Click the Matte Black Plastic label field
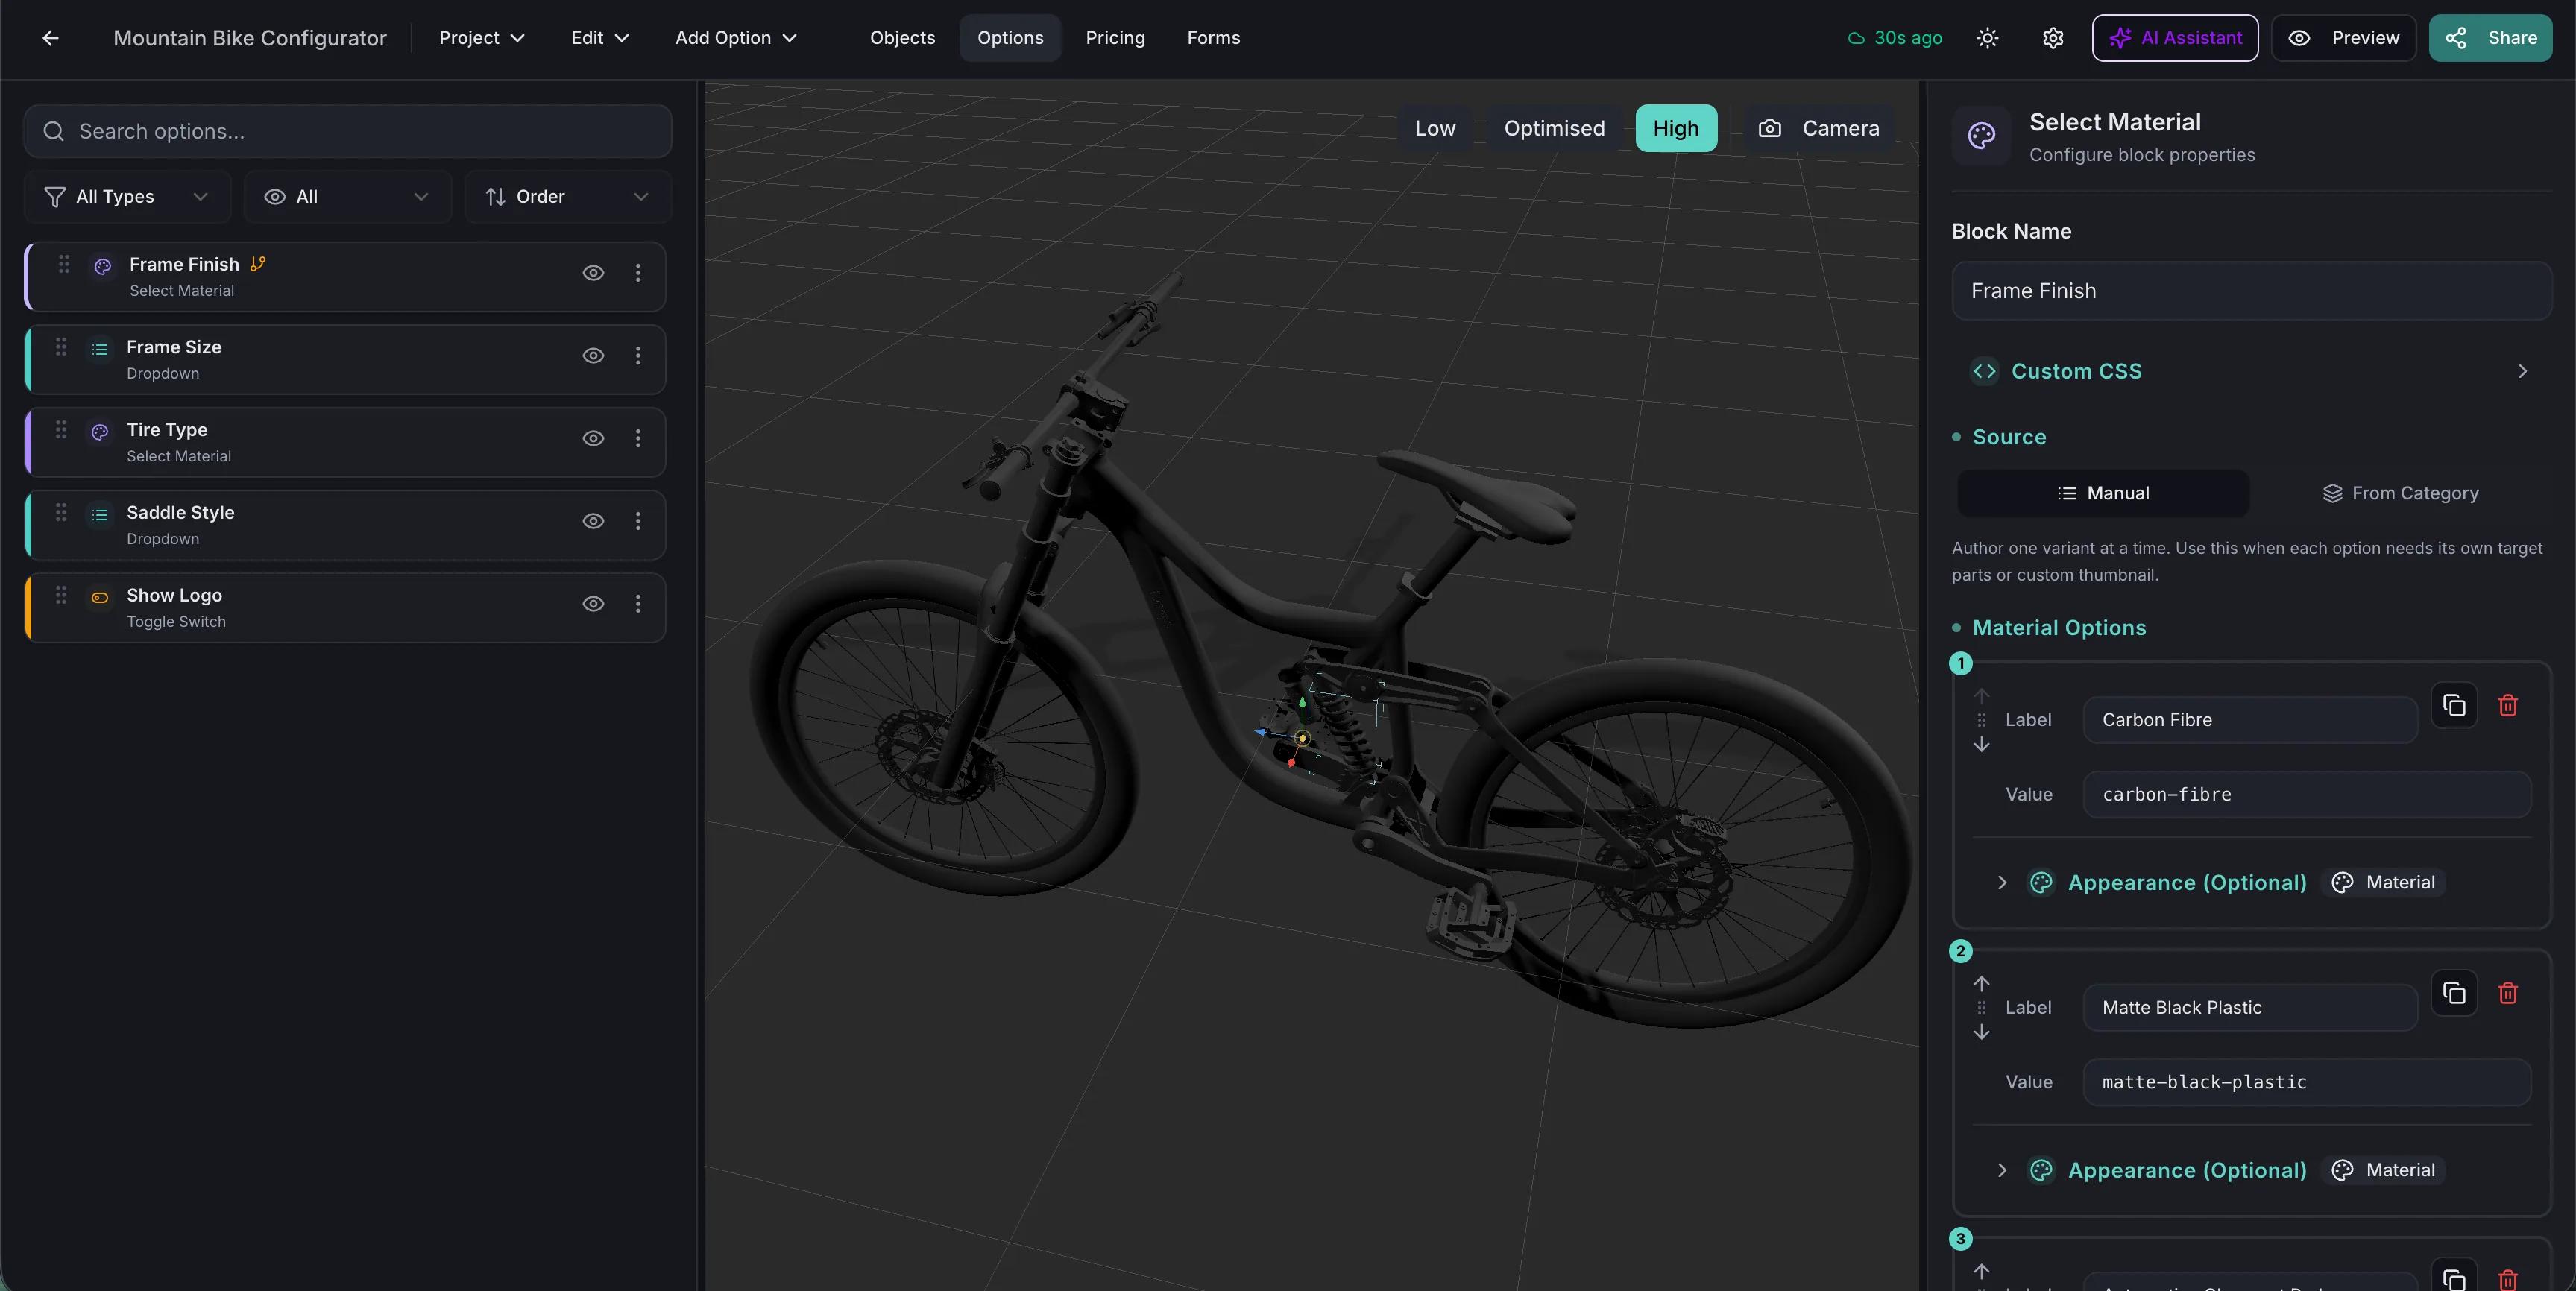2576x1291 pixels. point(2250,1008)
